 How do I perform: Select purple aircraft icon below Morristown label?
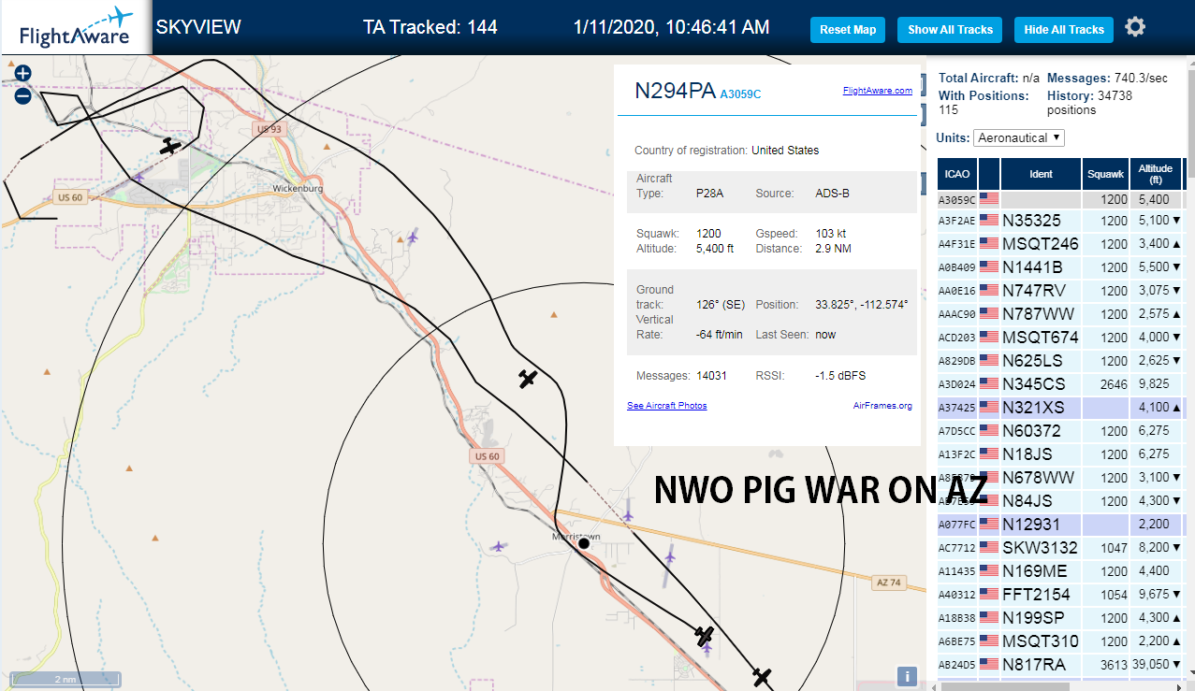(x=499, y=546)
